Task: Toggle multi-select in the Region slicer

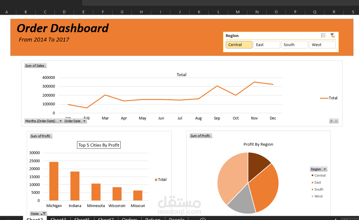Action: 323,36
